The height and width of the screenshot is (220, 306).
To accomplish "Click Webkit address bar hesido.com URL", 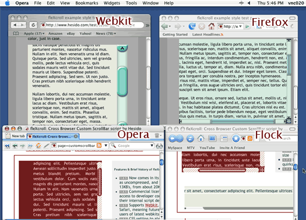I will pyautogui.click(x=76, y=25).
